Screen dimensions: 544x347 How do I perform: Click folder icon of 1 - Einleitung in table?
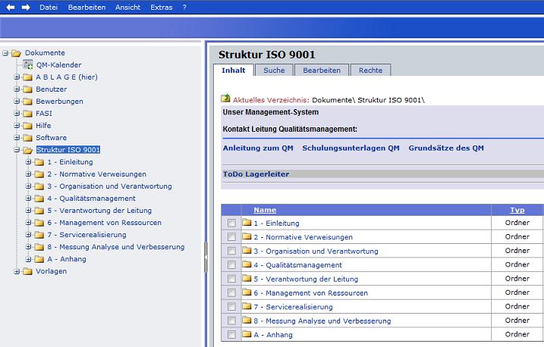pyautogui.click(x=247, y=223)
